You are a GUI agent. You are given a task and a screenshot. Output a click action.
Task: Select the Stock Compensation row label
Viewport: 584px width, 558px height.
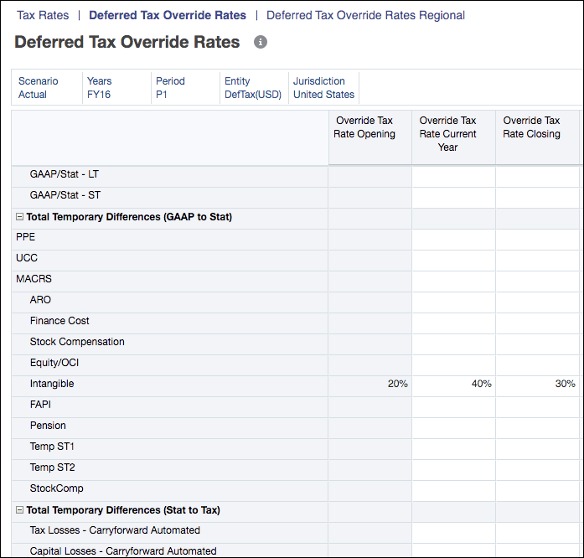(x=77, y=342)
